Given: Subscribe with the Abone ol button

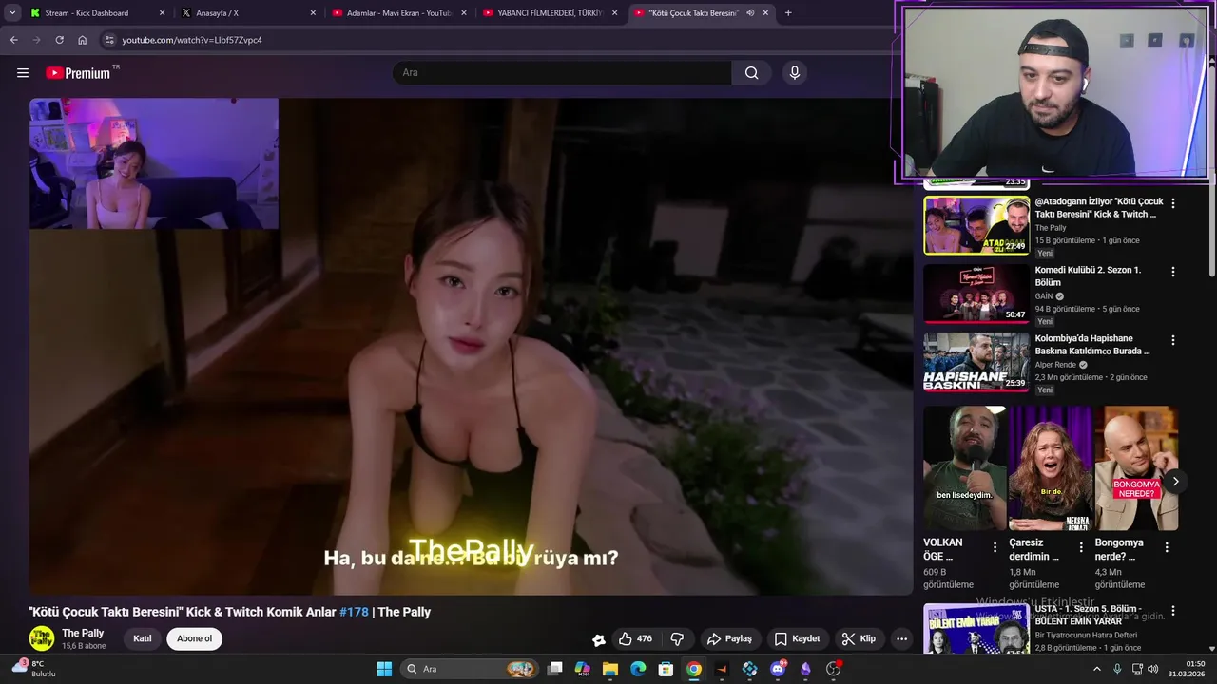Looking at the screenshot, I should pyautogui.click(x=194, y=639).
